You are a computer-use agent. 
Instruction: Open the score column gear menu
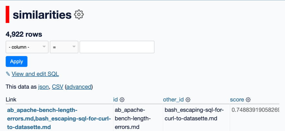coord(248,100)
